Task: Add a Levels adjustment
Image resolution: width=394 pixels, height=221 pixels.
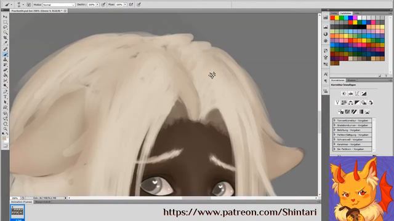Action: 351,94
